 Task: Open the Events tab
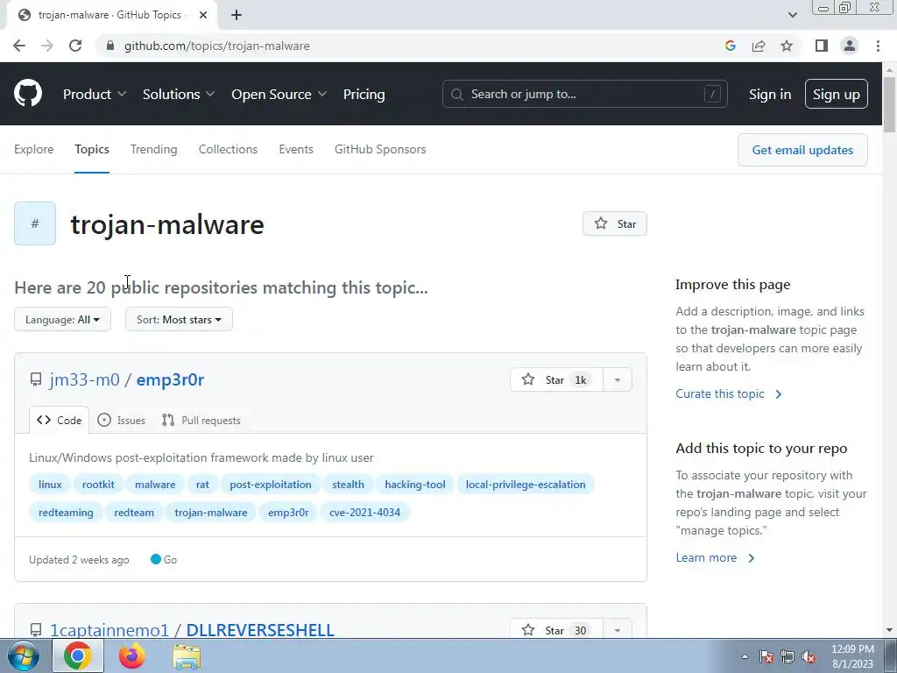click(x=296, y=149)
